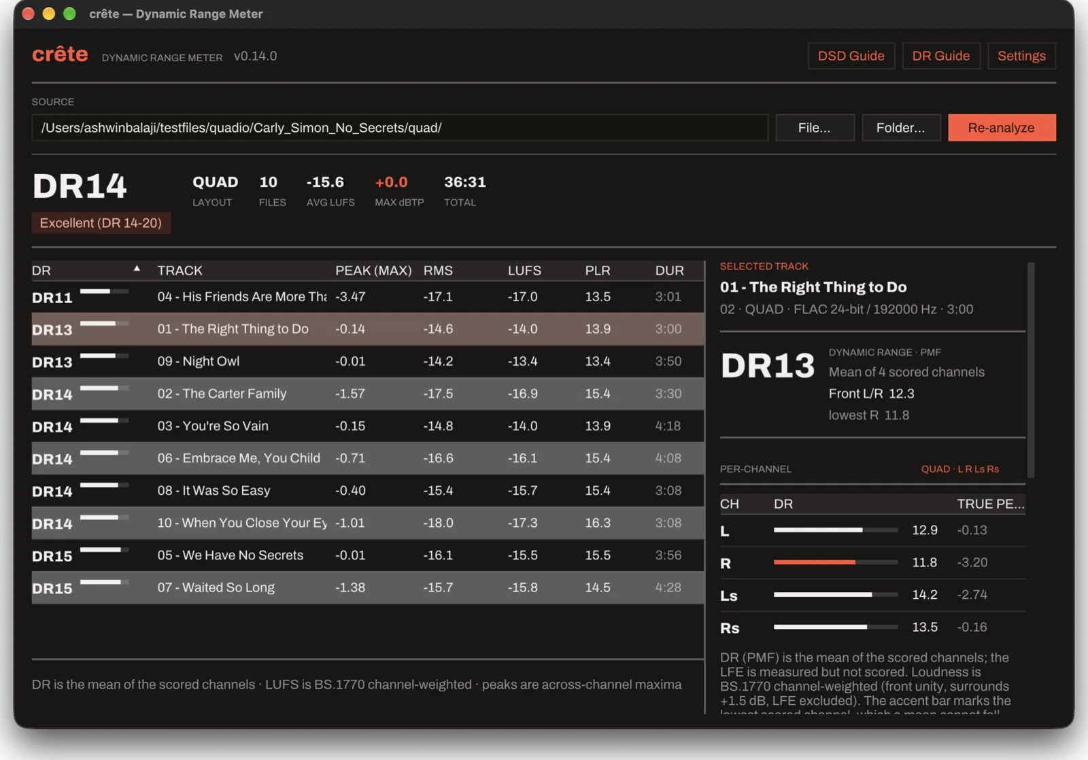Select track 02 - The Carter Family
The image size is (1088, 760).
[368, 394]
